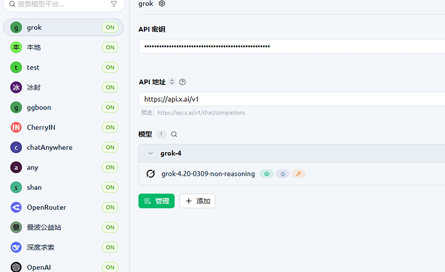
Task: Toggle the ON switch for CherryIN
Action: click(x=110, y=127)
